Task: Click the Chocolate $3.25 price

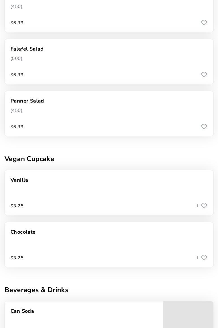Action: coord(17,258)
